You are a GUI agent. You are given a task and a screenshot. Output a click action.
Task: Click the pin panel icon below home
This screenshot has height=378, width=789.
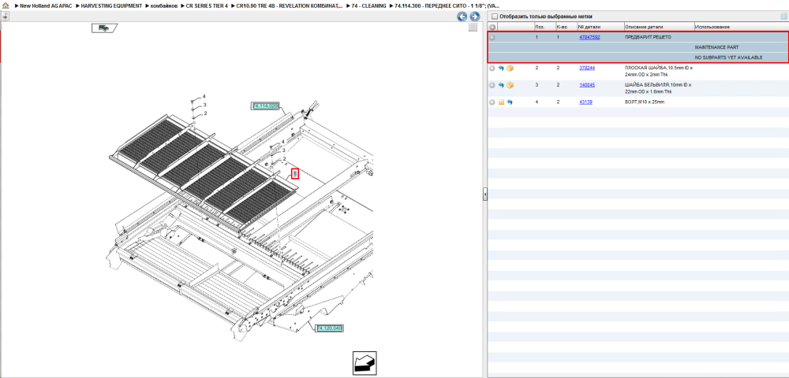(x=5, y=16)
